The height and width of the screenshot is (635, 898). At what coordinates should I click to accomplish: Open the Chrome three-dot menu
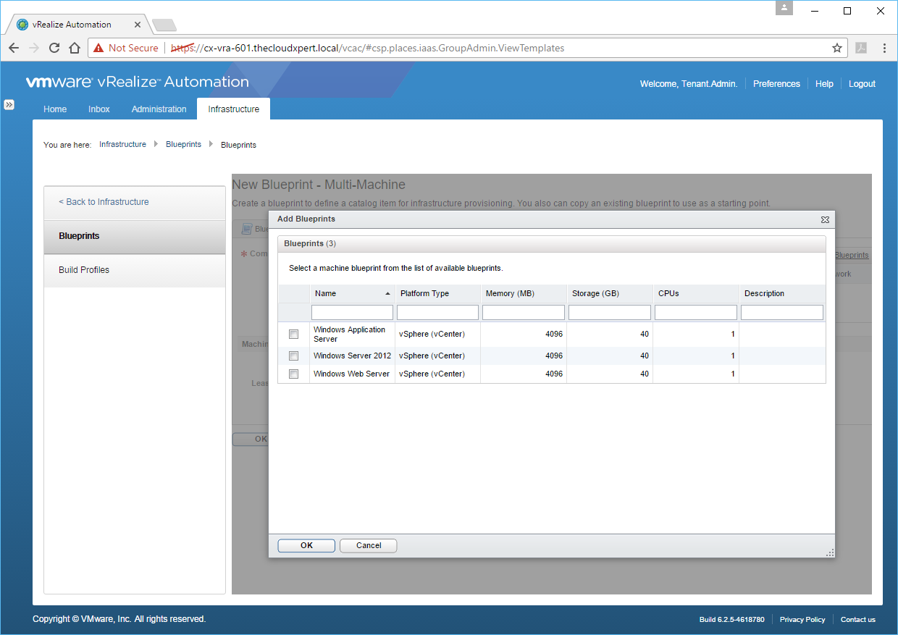coord(884,49)
